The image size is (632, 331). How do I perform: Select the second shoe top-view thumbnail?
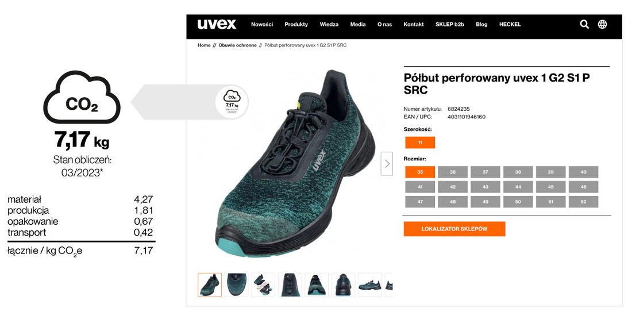click(x=236, y=285)
